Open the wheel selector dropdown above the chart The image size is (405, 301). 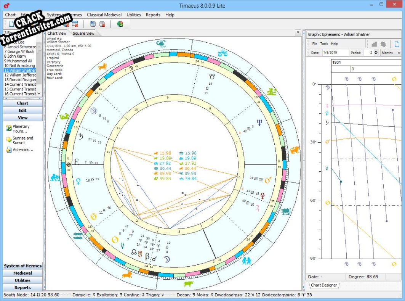tap(298, 33)
